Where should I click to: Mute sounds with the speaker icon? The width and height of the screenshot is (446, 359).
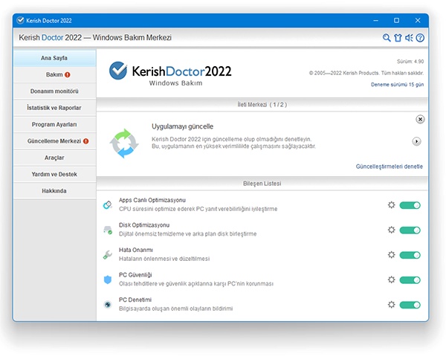pyautogui.click(x=409, y=38)
